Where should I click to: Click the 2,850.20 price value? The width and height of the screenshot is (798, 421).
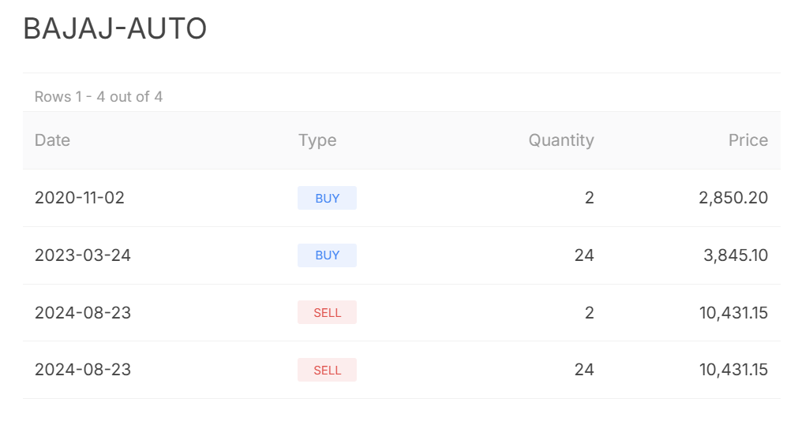point(732,198)
